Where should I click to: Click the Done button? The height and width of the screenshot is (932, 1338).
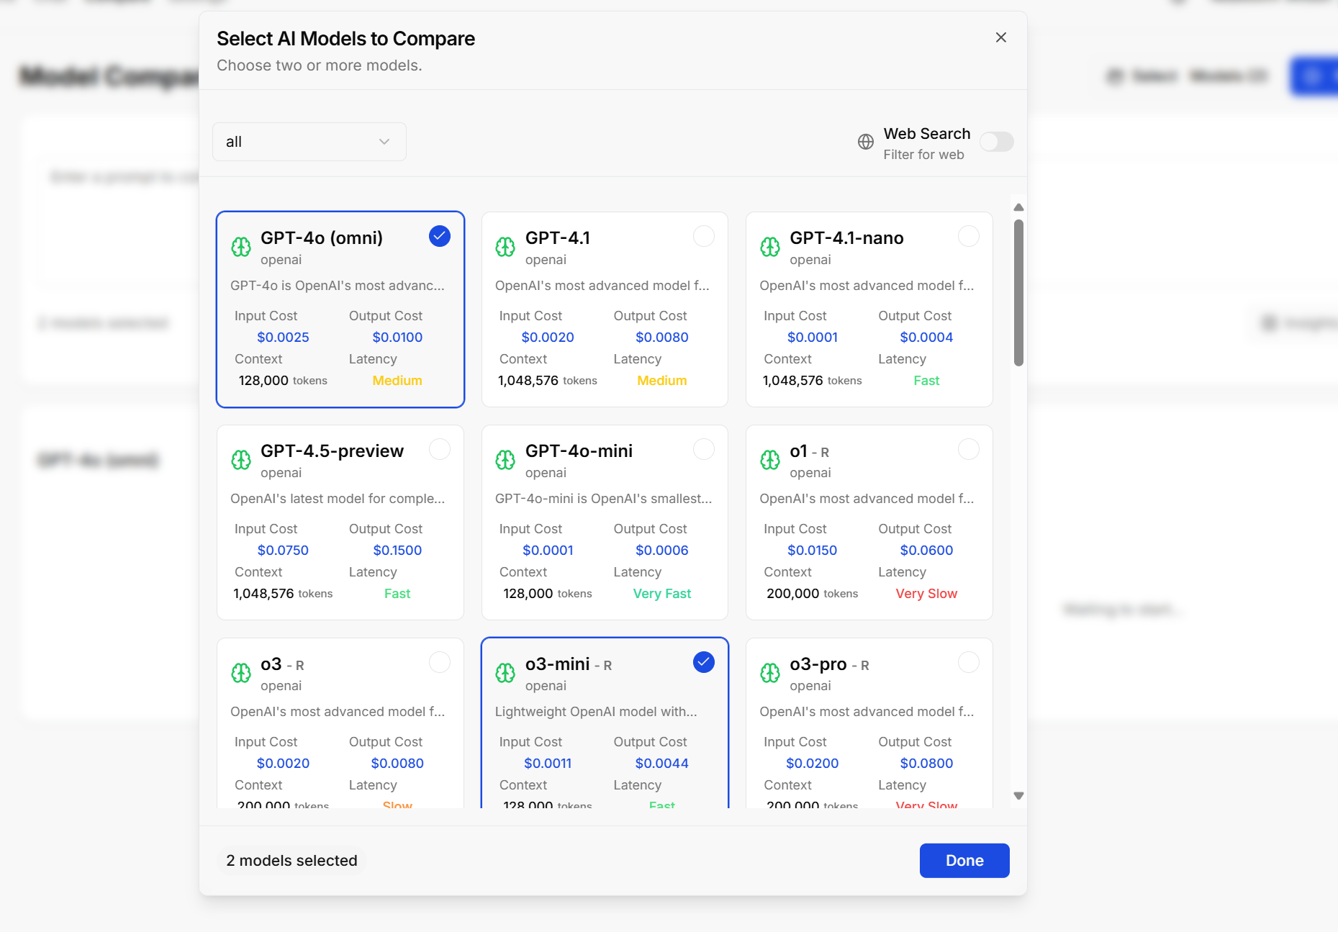click(x=964, y=861)
